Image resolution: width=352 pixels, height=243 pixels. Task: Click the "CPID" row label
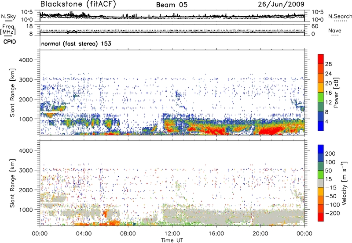point(9,42)
